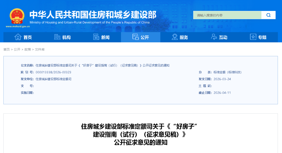The width and height of the screenshot is (282, 153).
Task: Go to 首页 in the breadcrumb
Action: (x=7, y=49)
